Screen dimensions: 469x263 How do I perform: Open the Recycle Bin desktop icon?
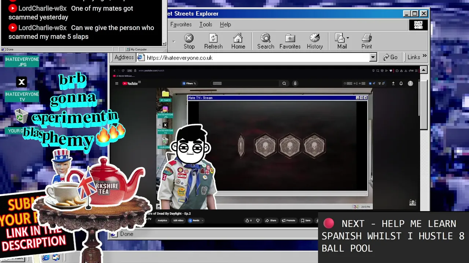point(21,117)
